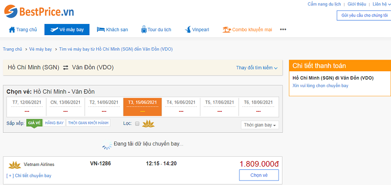Image resolution: width=391 pixels, height=185 pixels.
Task: Click Chi tiết thanh toán header
Action: [x=340, y=66]
